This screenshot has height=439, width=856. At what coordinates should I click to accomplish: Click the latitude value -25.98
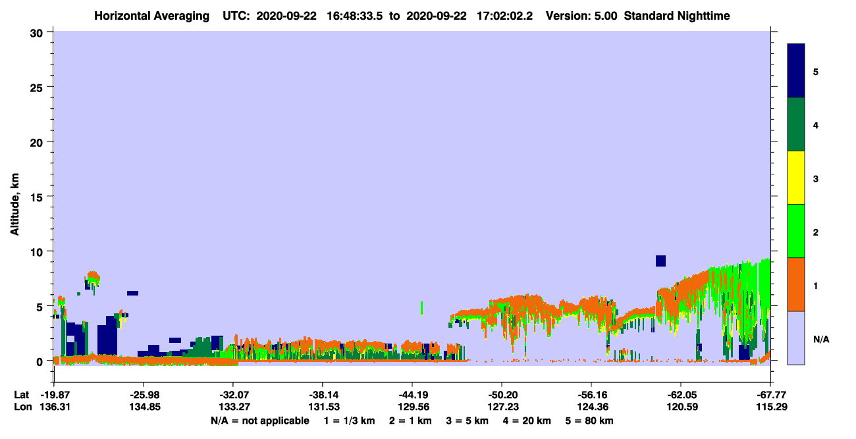(x=143, y=395)
